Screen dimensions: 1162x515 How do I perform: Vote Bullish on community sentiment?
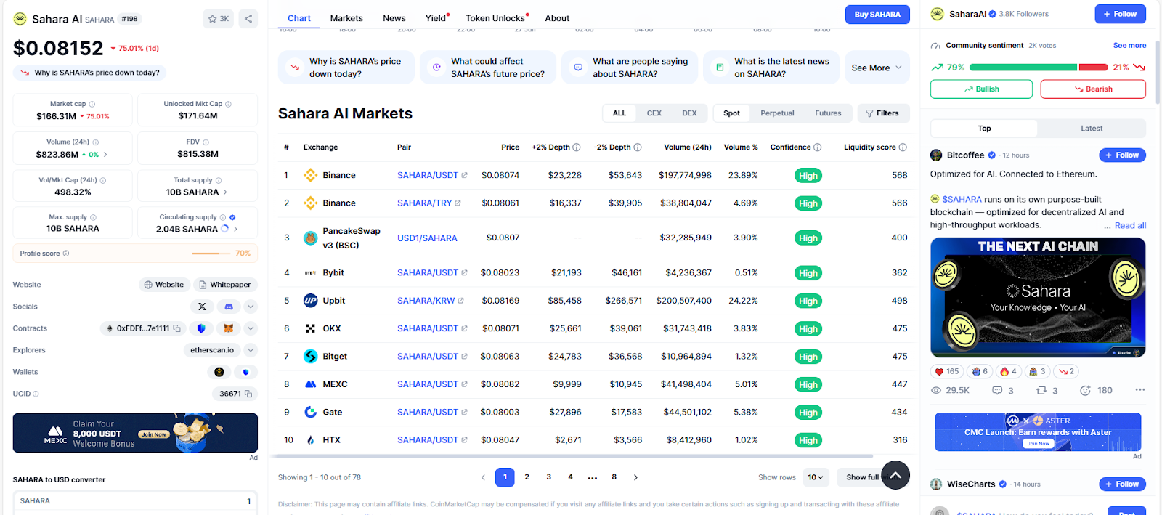(981, 89)
